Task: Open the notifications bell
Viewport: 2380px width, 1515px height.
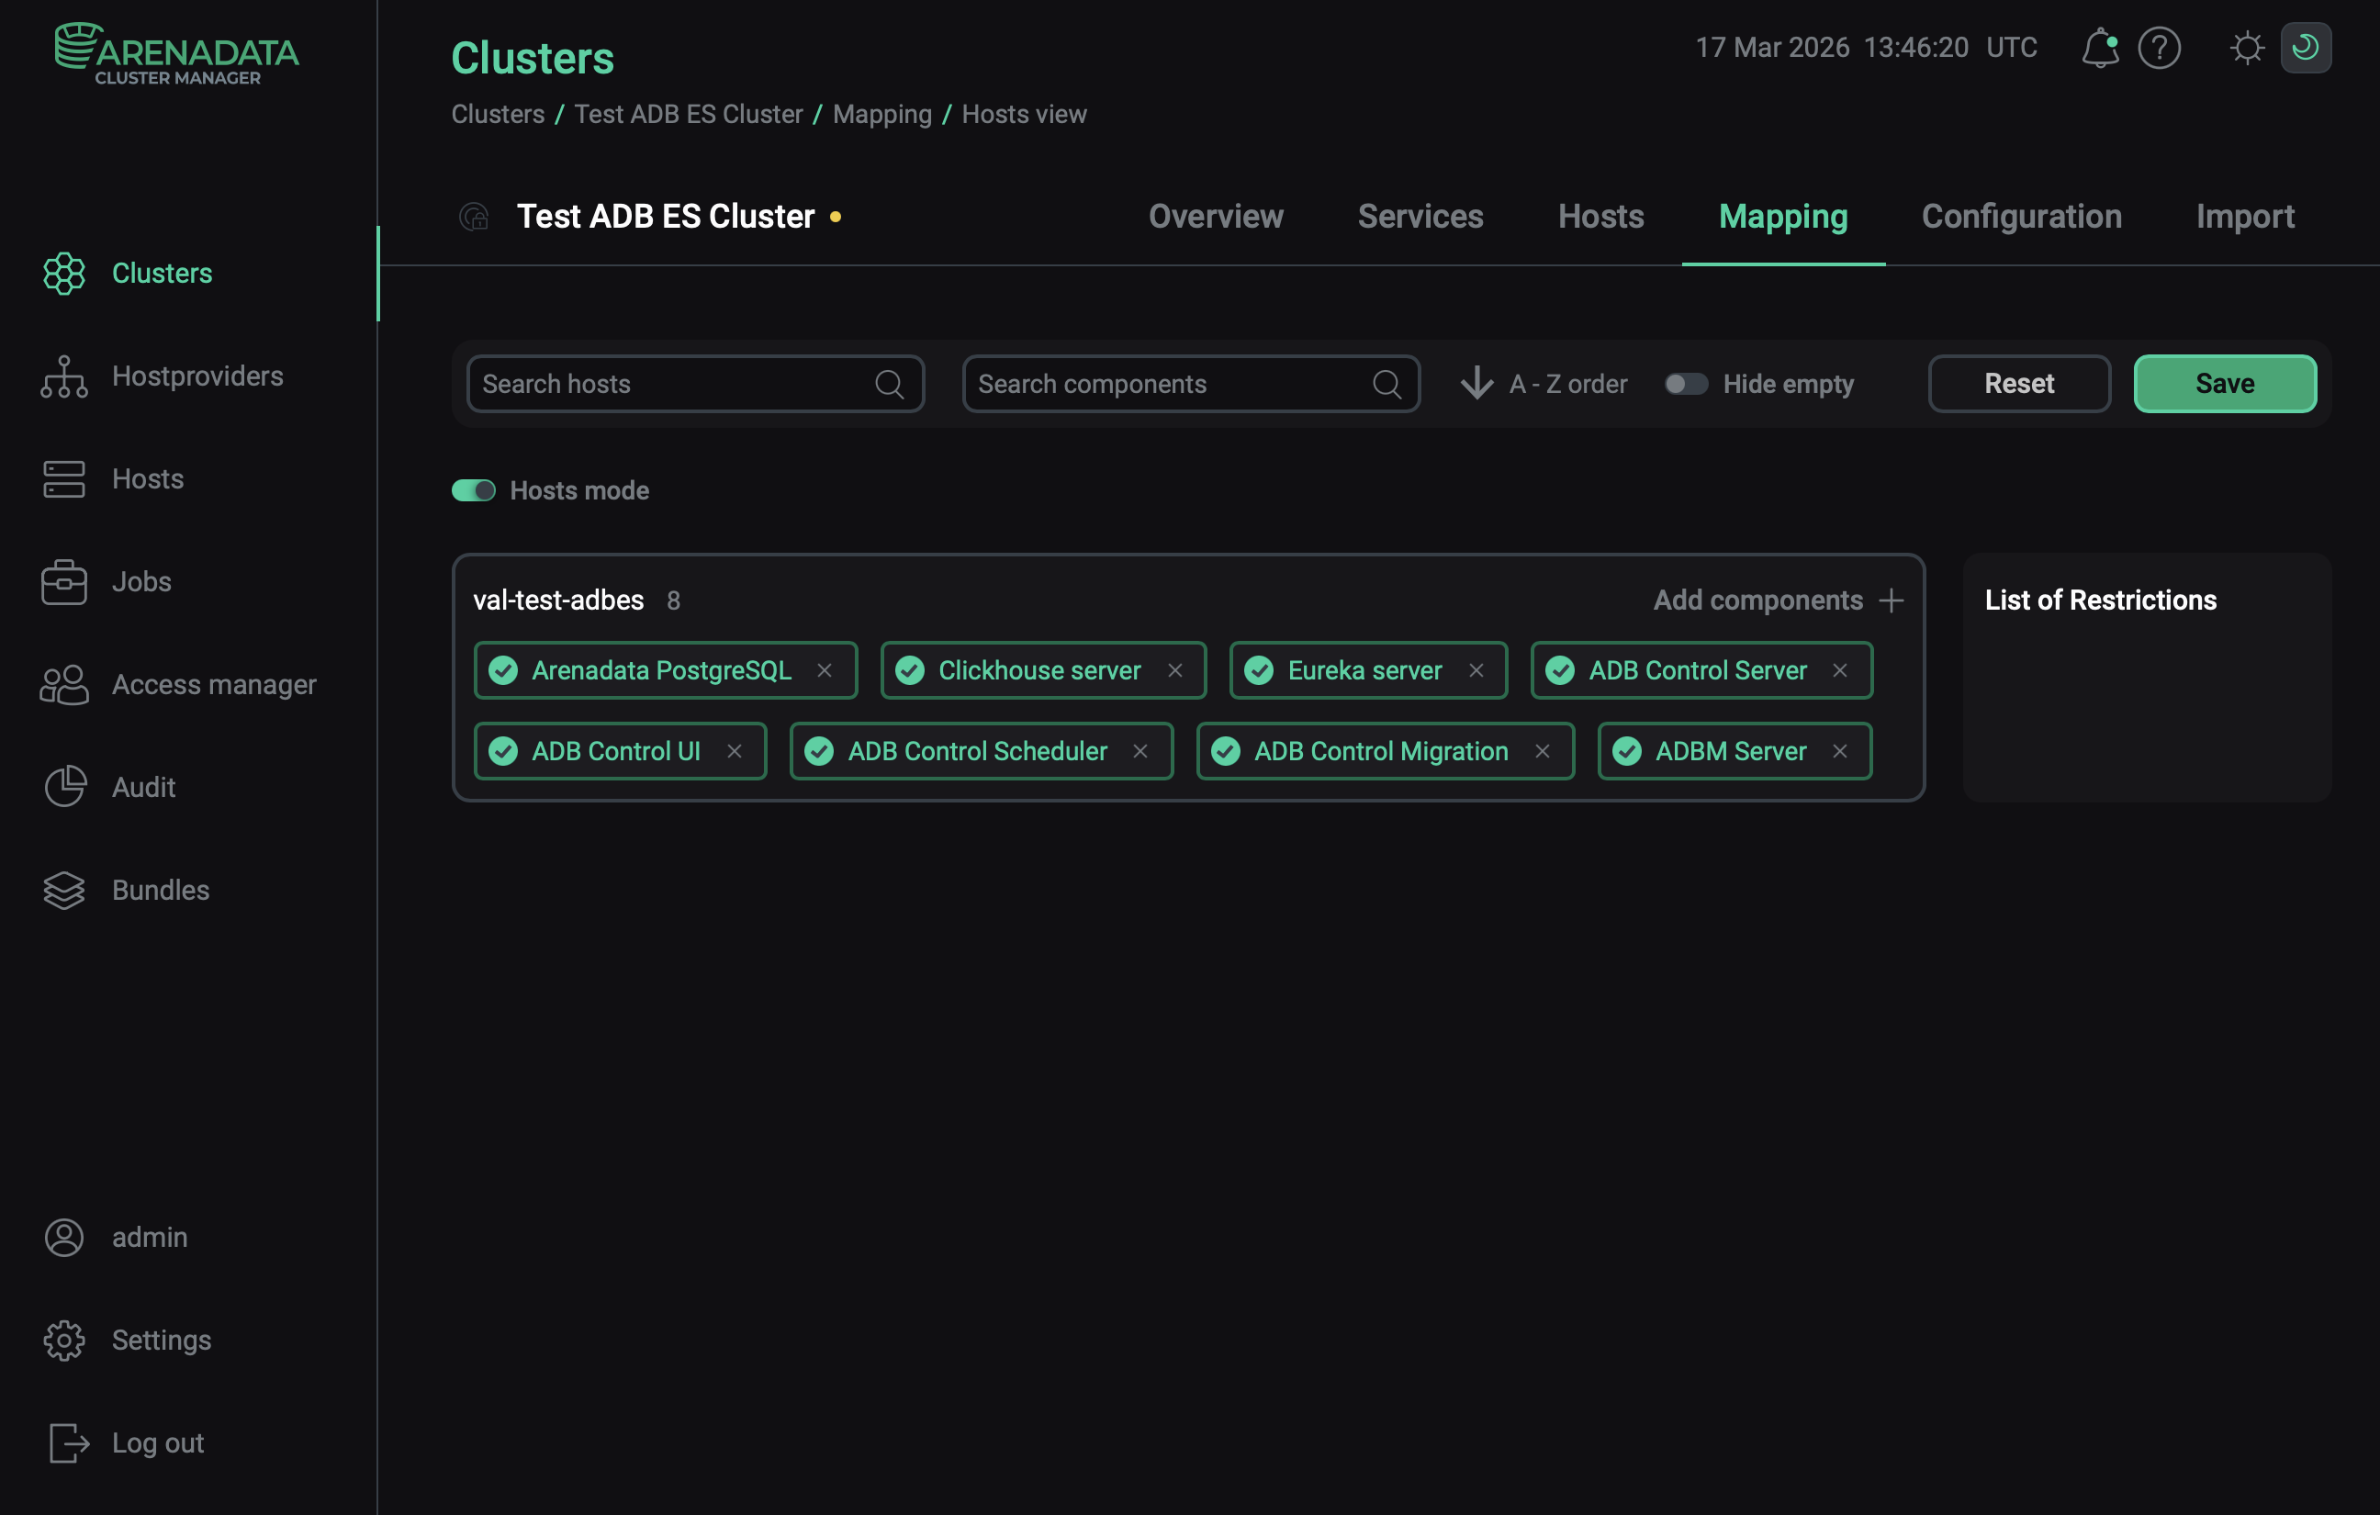Action: tap(2099, 48)
